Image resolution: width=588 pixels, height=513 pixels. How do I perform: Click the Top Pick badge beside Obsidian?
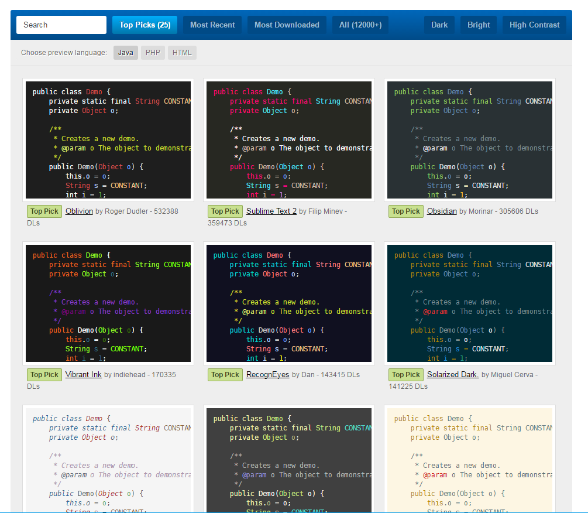406,211
